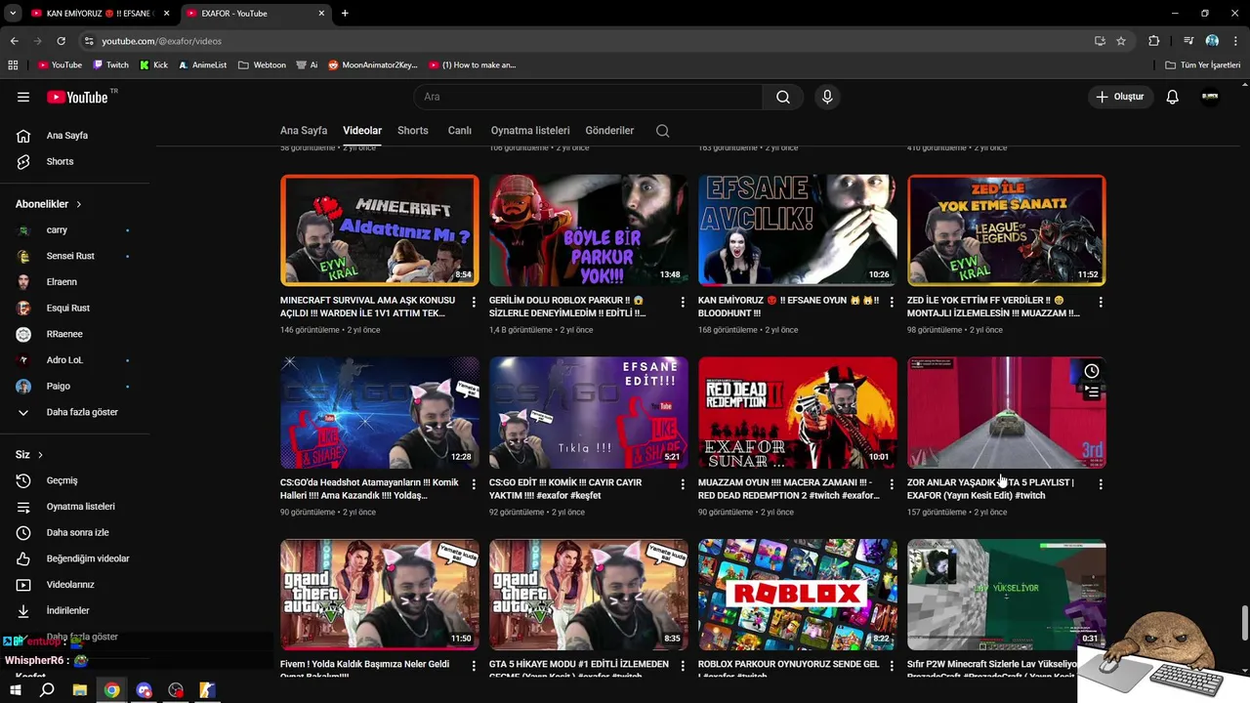The image size is (1250, 703).
Task: Switch to the Ana Sayfa channel tab
Action: coord(304,131)
